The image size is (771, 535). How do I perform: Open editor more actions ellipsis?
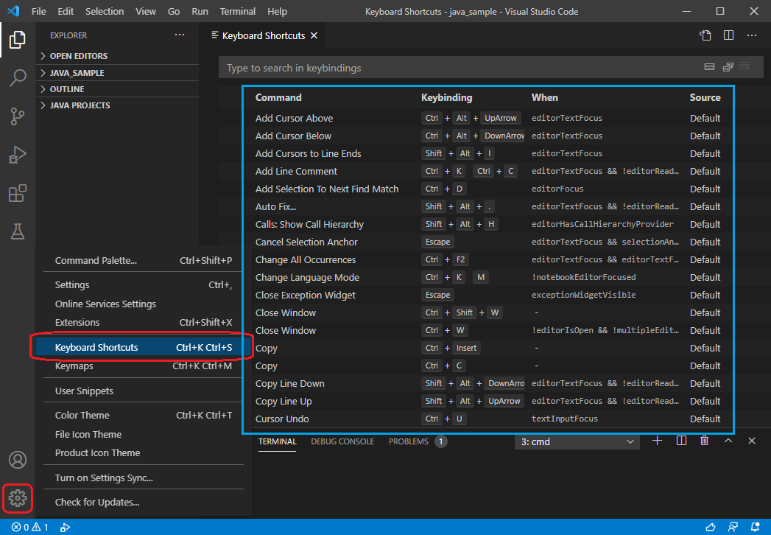click(752, 35)
